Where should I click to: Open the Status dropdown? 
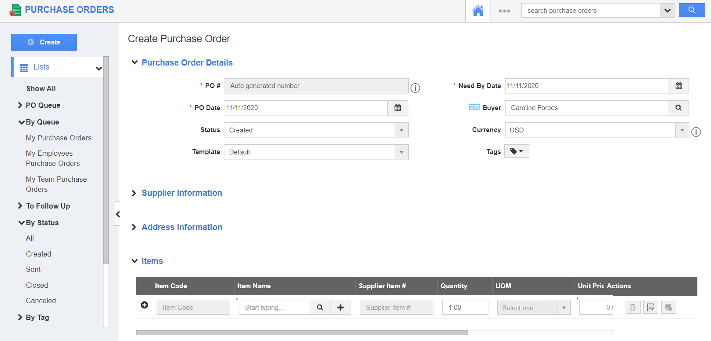(316, 130)
